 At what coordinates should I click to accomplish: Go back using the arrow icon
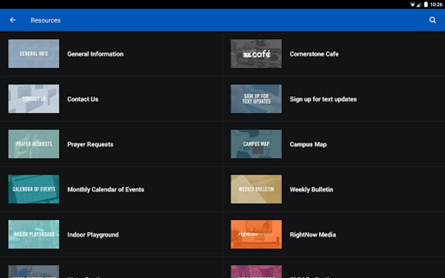(x=13, y=20)
